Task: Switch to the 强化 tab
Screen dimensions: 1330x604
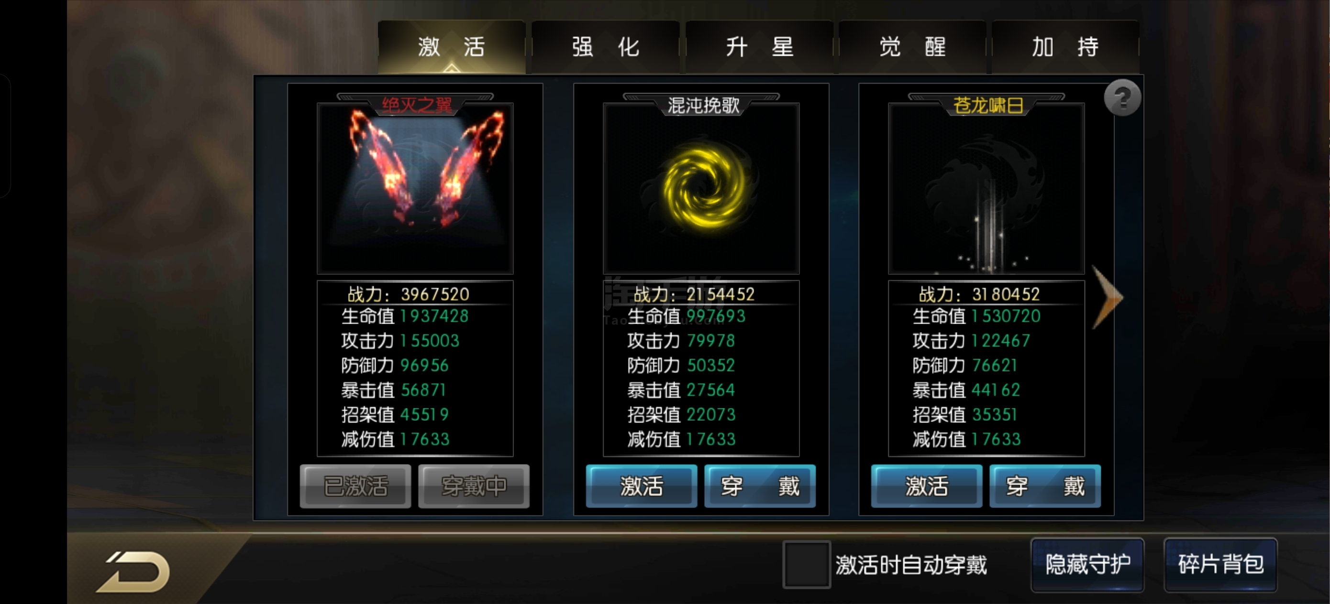Action: [605, 47]
